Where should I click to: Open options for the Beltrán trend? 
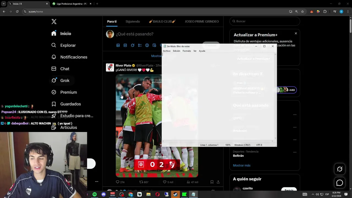[295, 152]
